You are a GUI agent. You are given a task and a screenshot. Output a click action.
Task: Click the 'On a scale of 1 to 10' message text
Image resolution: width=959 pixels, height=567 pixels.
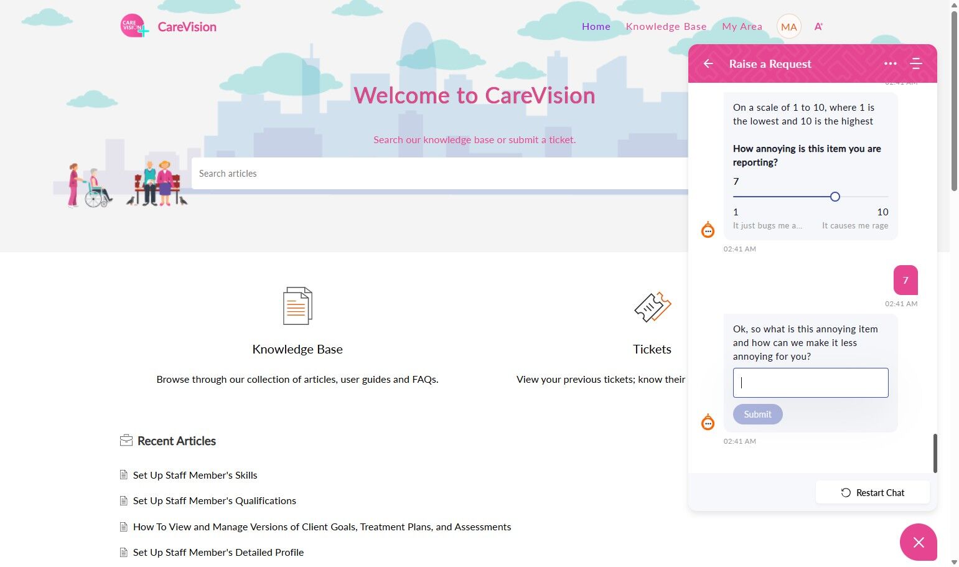[x=803, y=114]
